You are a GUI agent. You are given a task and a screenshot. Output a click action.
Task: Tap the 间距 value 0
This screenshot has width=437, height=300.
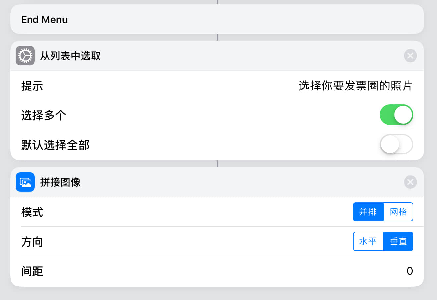(410, 271)
